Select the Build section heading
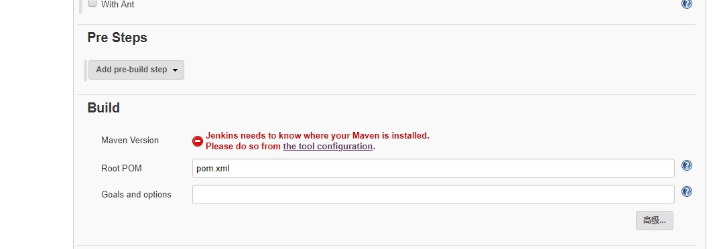The width and height of the screenshot is (721, 249). pos(103,108)
